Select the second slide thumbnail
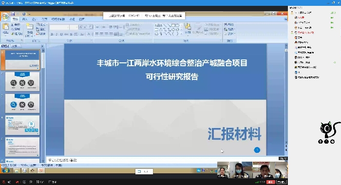Viewport: 341px width, 185px height. pyautogui.click(x=22, y=81)
